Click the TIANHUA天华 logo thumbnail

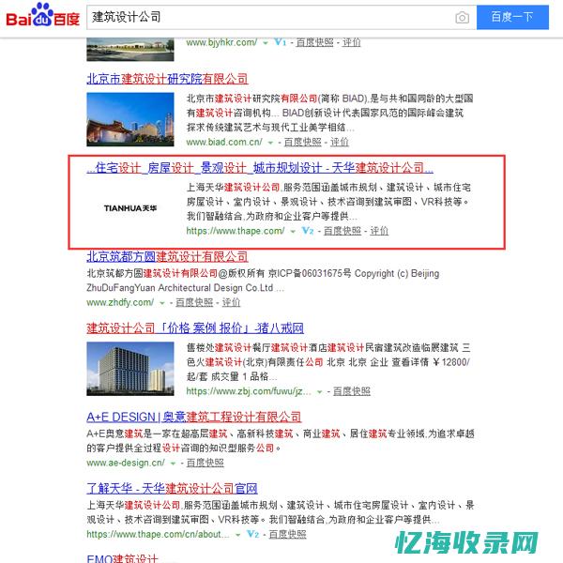point(130,208)
